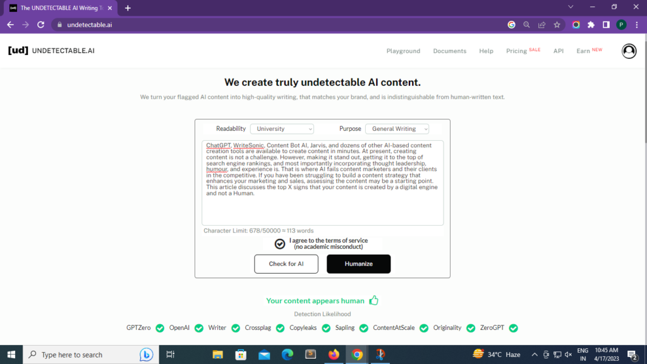
Task: Open Windows Start menu
Action: (11, 355)
